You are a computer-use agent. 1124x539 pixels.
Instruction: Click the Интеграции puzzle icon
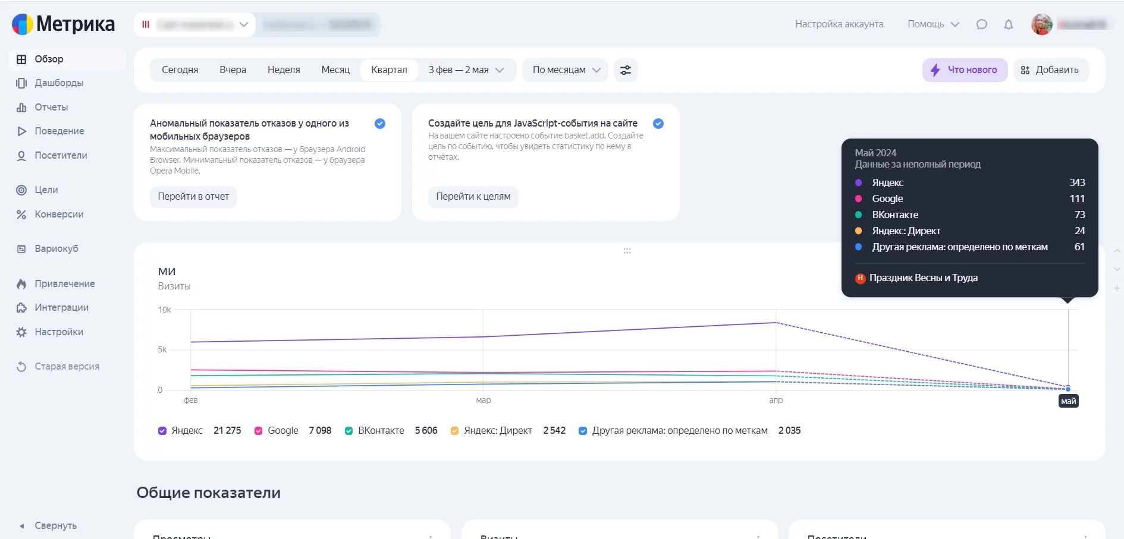(21, 307)
